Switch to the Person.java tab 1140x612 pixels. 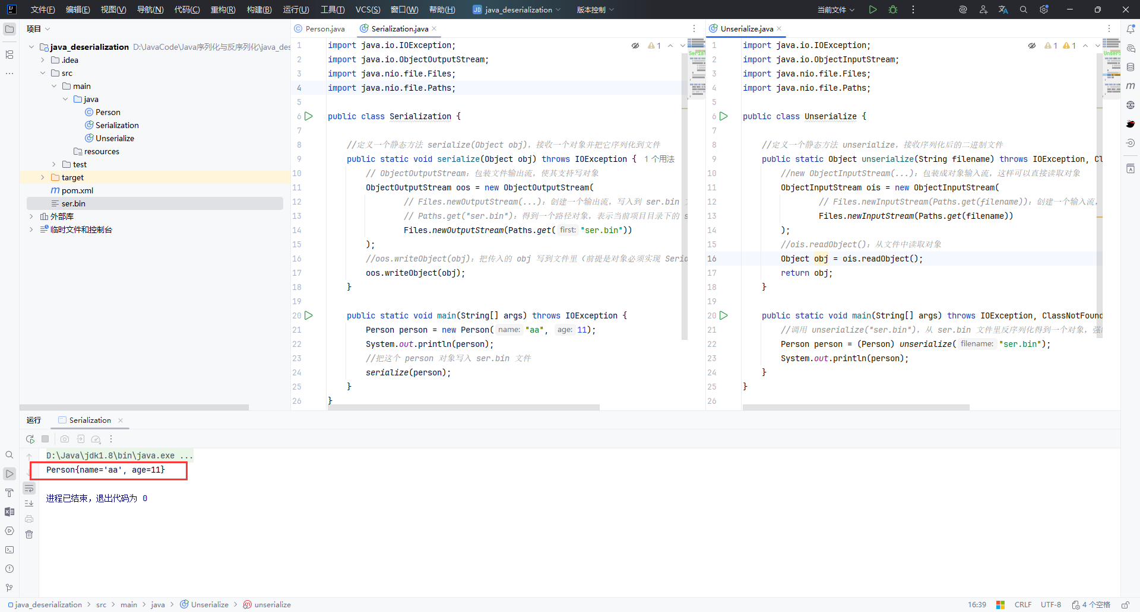coord(324,28)
